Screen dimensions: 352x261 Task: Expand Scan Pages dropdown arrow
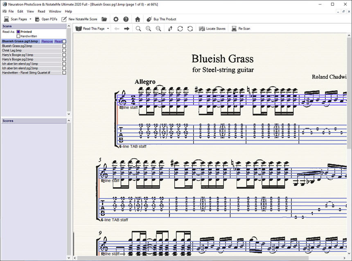coord(30,19)
